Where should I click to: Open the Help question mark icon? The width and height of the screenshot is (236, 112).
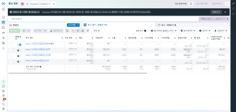tap(3, 82)
